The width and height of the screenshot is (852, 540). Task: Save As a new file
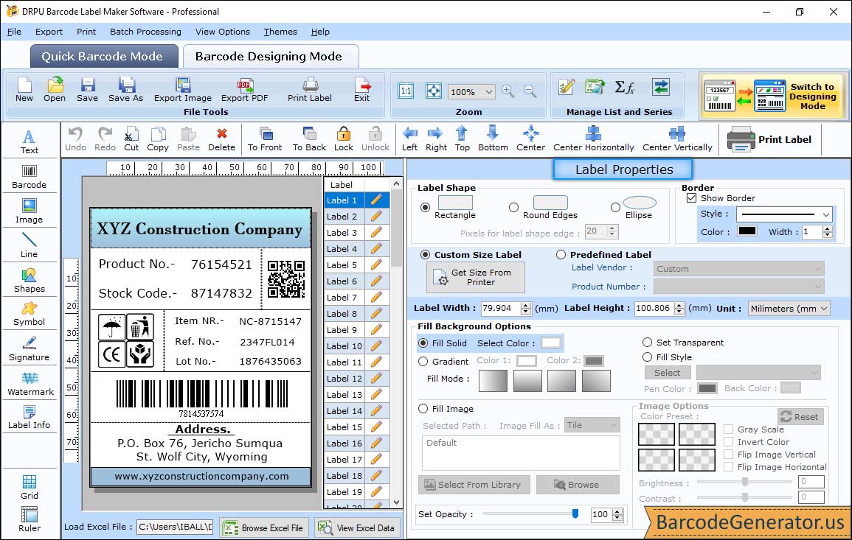pyautogui.click(x=125, y=90)
